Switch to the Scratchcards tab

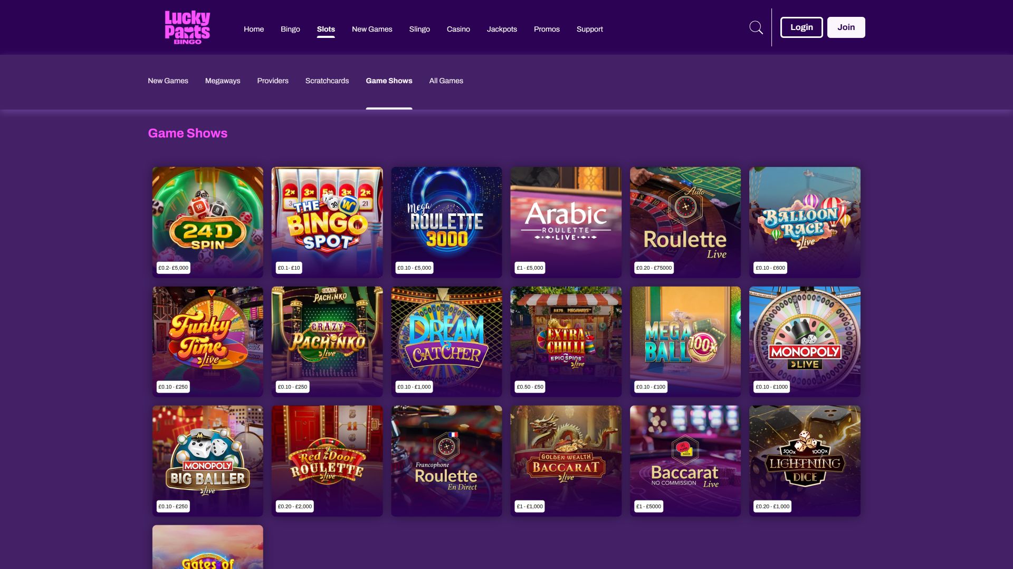(327, 81)
